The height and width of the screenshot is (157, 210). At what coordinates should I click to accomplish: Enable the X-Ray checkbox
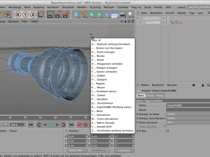pos(167,131)
